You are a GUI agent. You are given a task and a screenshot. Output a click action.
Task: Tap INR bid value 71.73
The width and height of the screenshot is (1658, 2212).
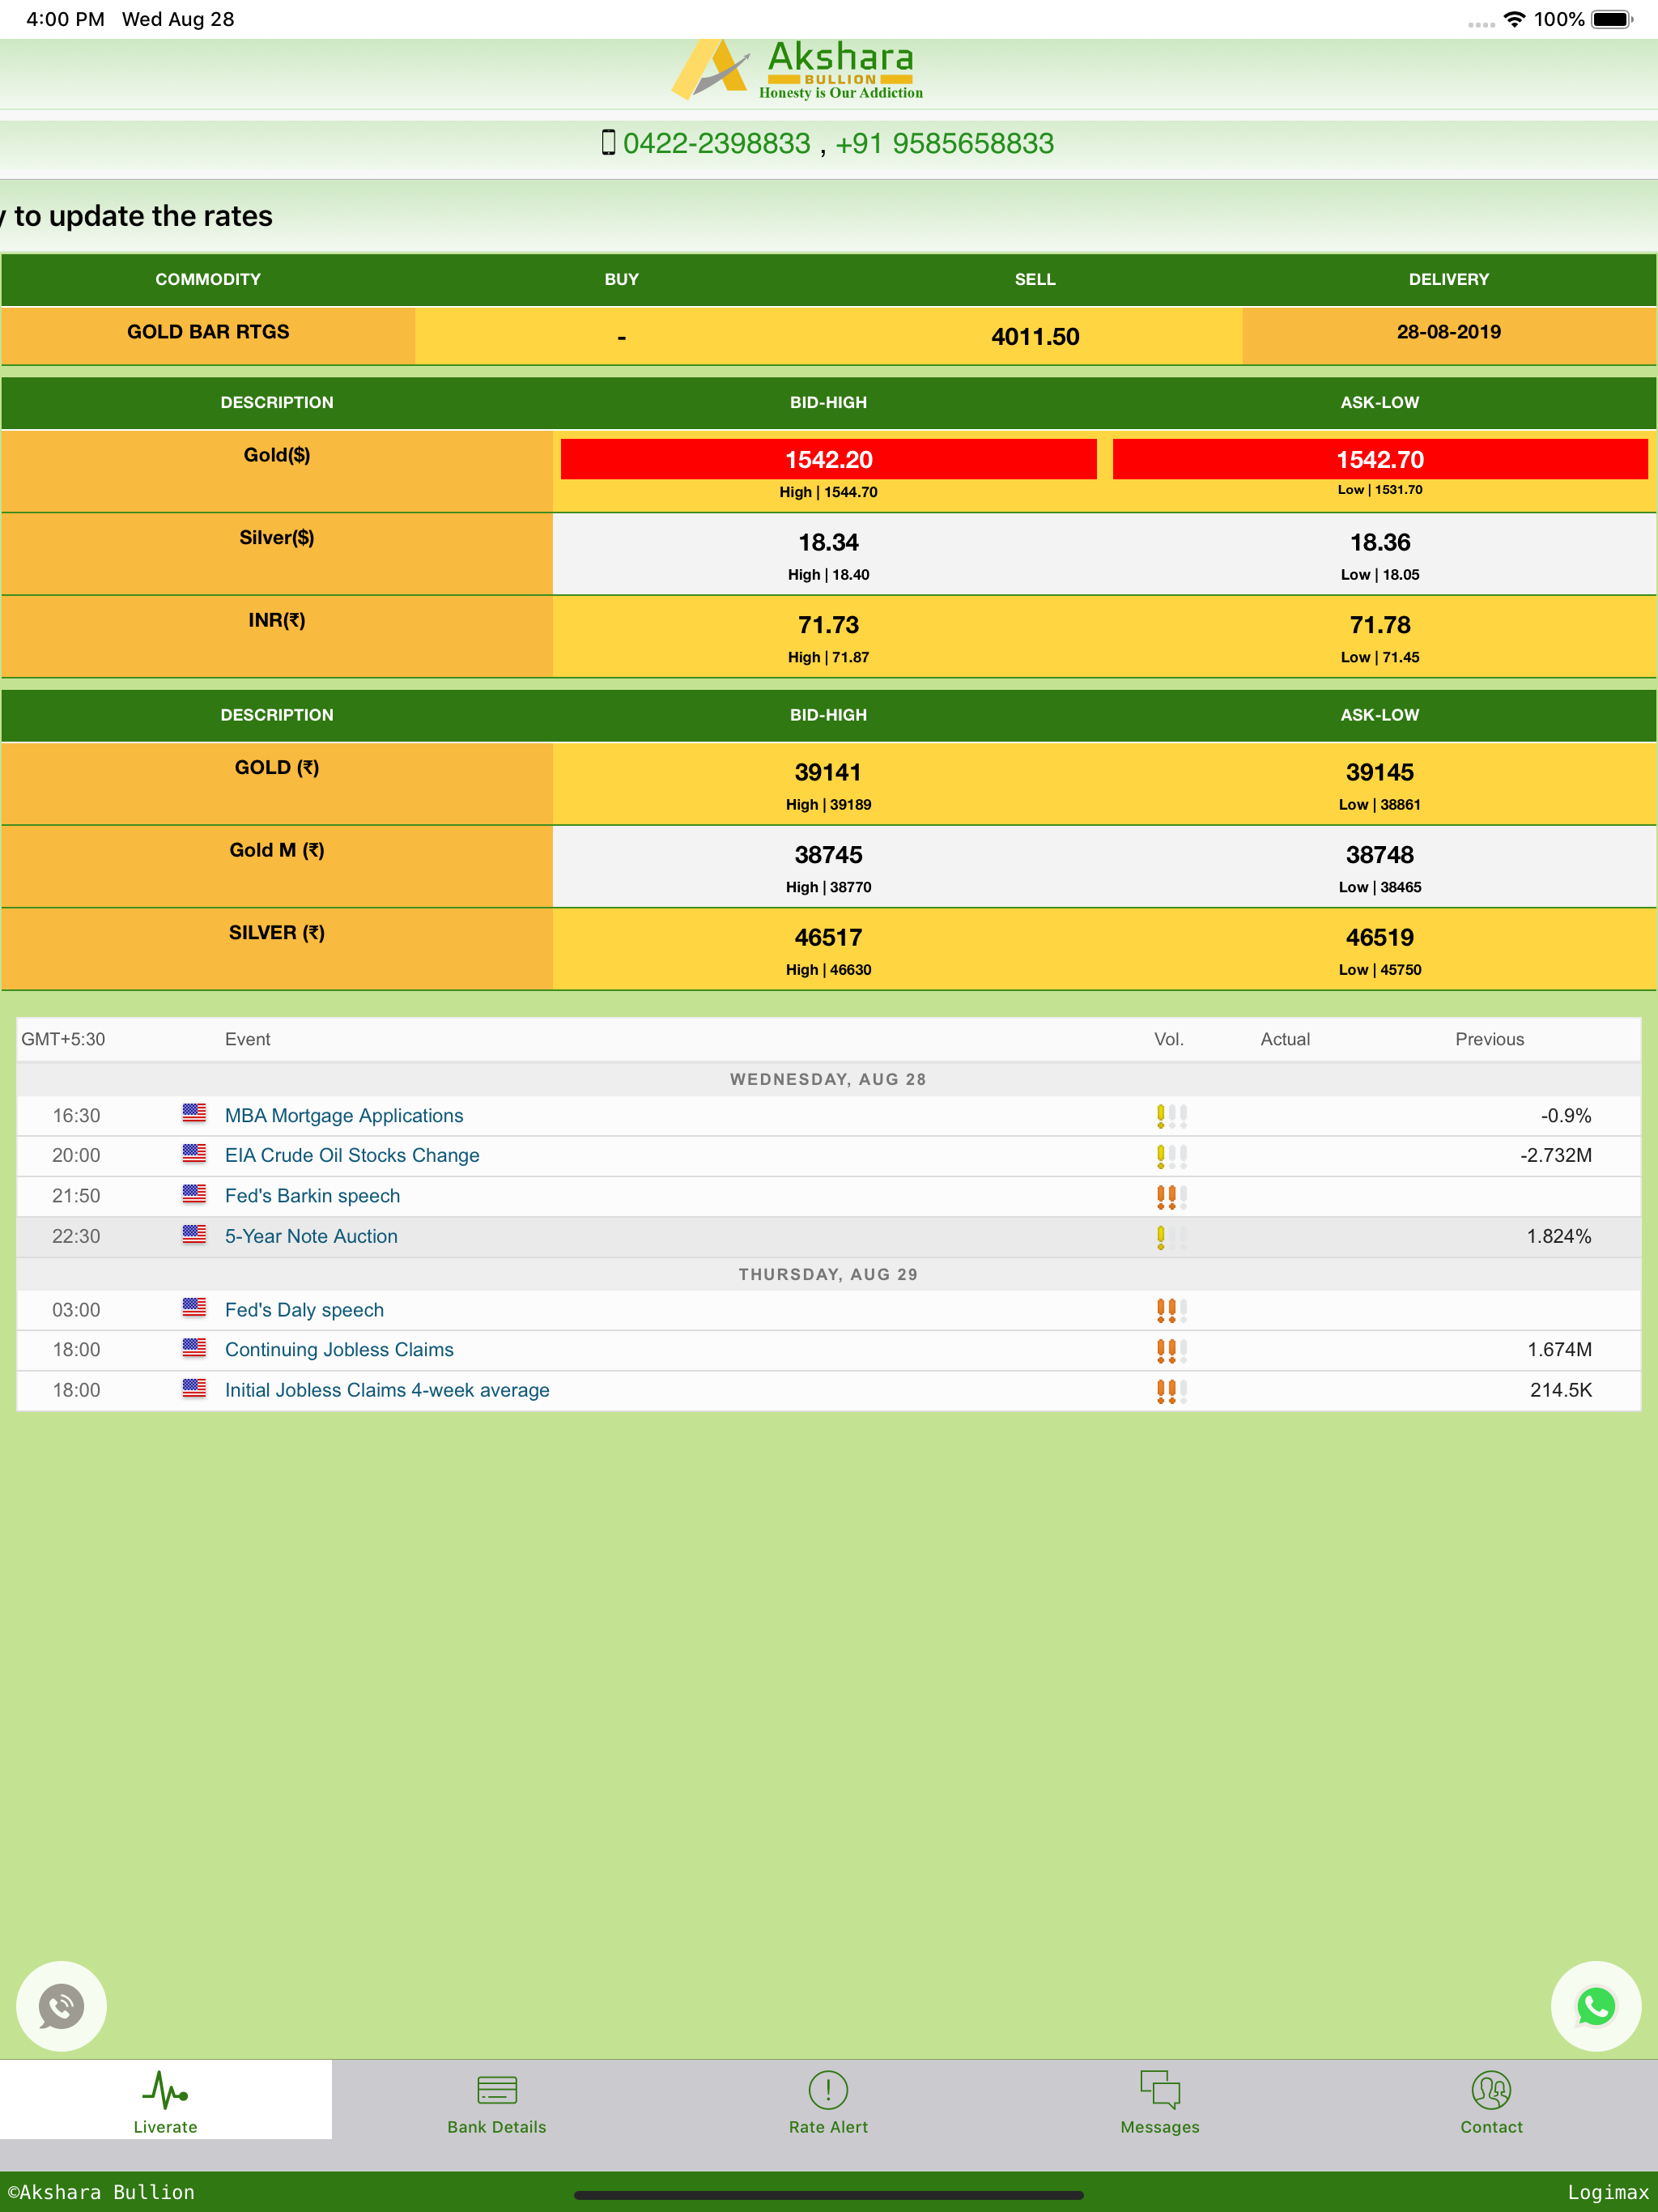(828, 625)
